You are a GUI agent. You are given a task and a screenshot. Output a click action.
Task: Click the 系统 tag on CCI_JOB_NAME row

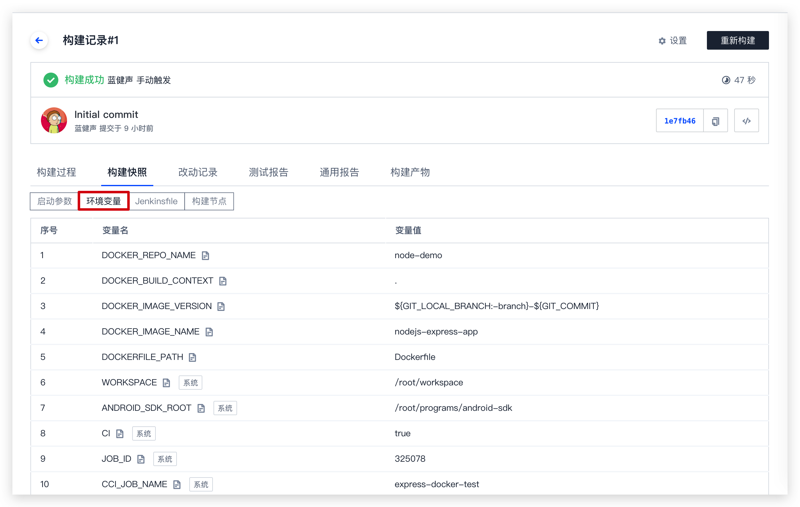point(201,484)
